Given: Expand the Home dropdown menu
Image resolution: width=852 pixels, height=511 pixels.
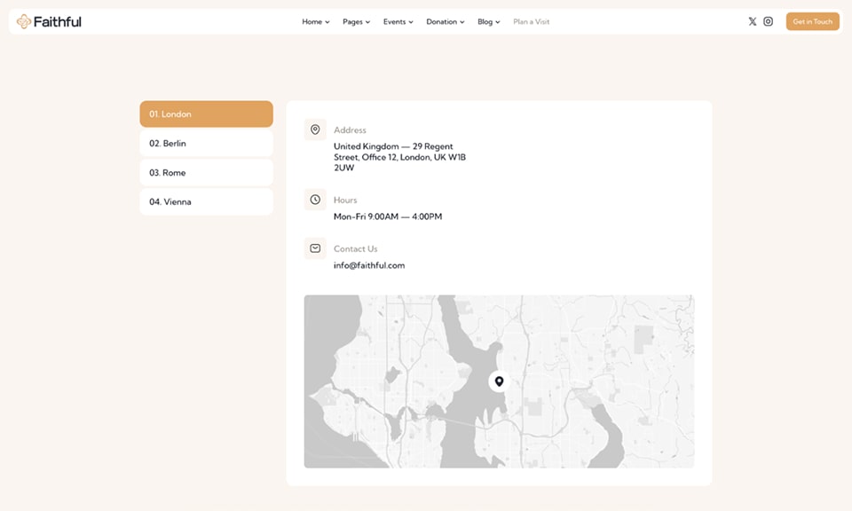Looking at the screenshot, I should pos(316,21).
